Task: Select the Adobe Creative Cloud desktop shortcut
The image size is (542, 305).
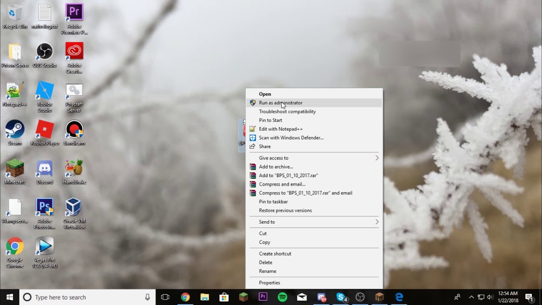Action: coord(74,58)
